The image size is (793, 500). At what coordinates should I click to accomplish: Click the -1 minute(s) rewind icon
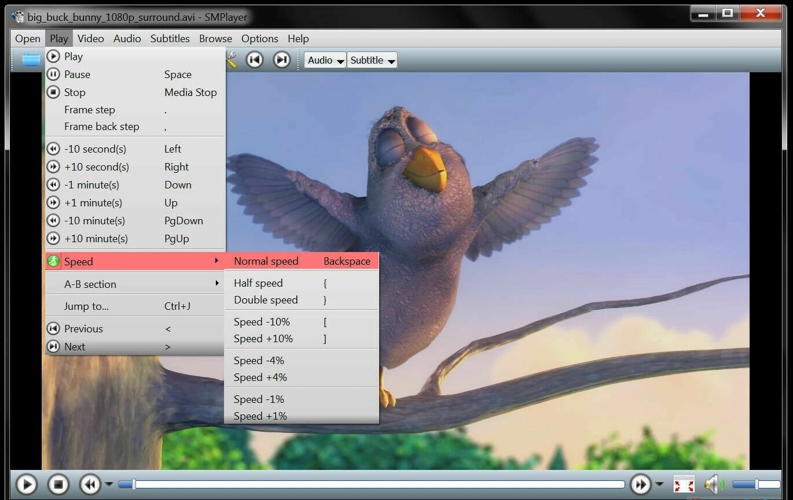[53, 184]
